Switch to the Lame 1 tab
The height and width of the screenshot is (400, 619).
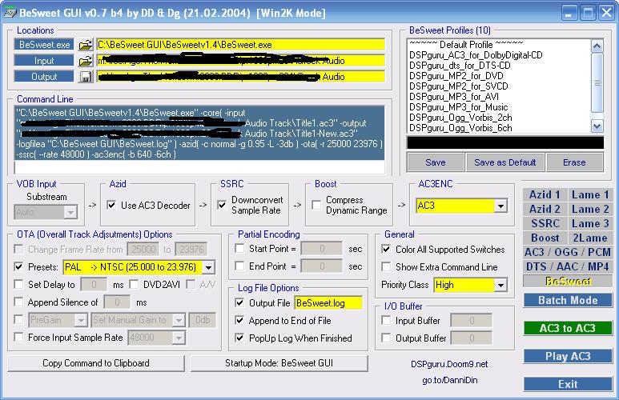(590, 194)
